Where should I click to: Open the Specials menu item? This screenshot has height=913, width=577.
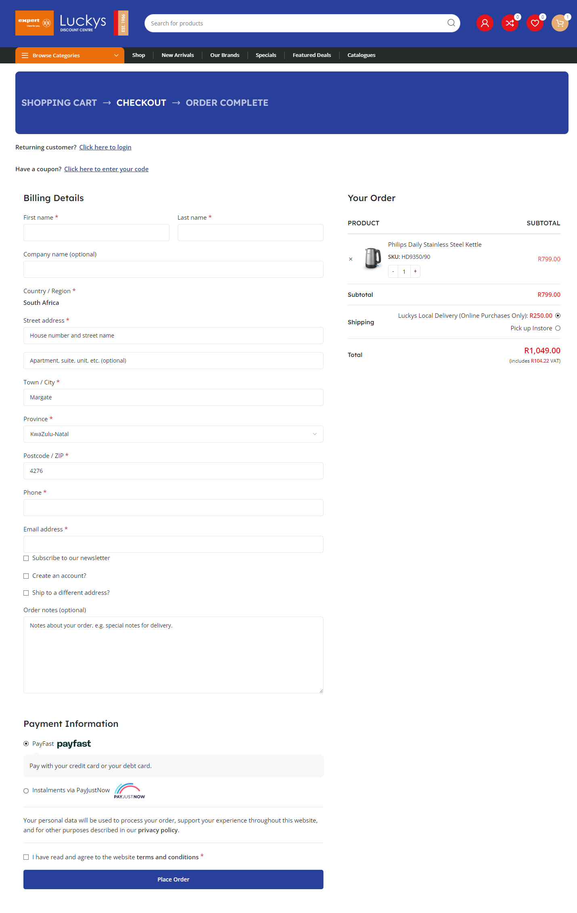pyautogui.click(x=266, y=55)
